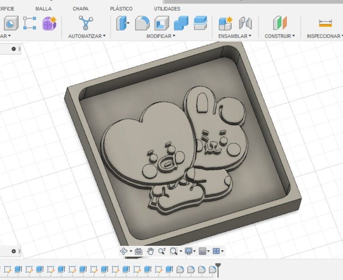Viewport: 343px width, 280px height.
Task: Expand the comments panel with plus button
Action: click(x=14, y=251)
